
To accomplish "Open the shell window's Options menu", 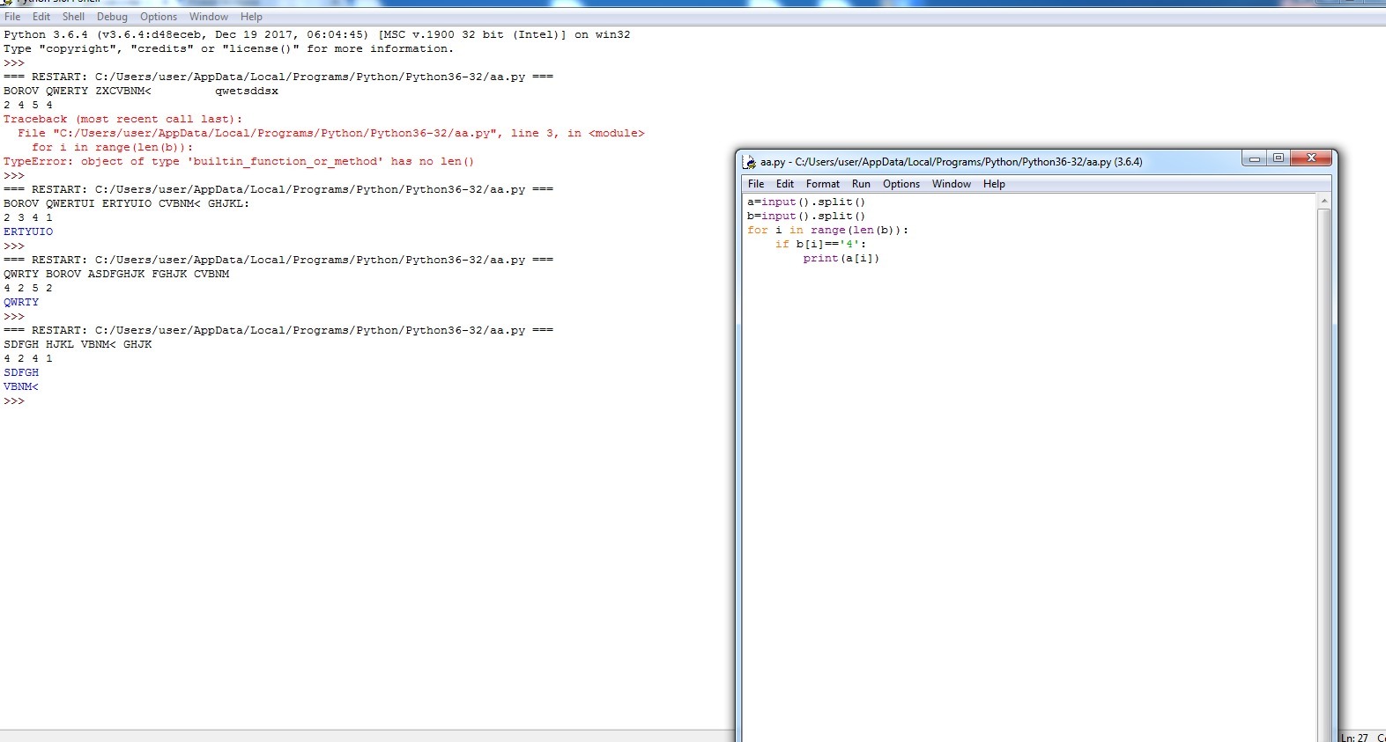I will [159, 17].
